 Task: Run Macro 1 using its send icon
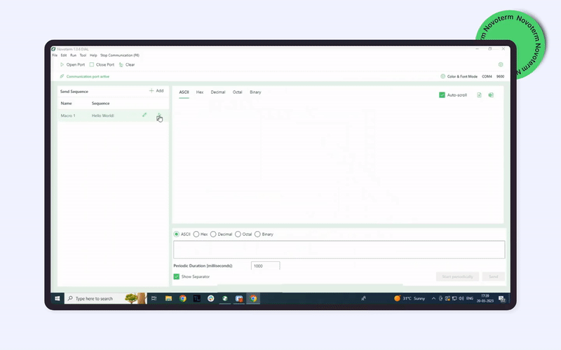click(x=158, y=115)
